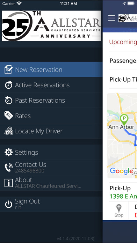Tap the Upcoming heading text

pos(123,42)
